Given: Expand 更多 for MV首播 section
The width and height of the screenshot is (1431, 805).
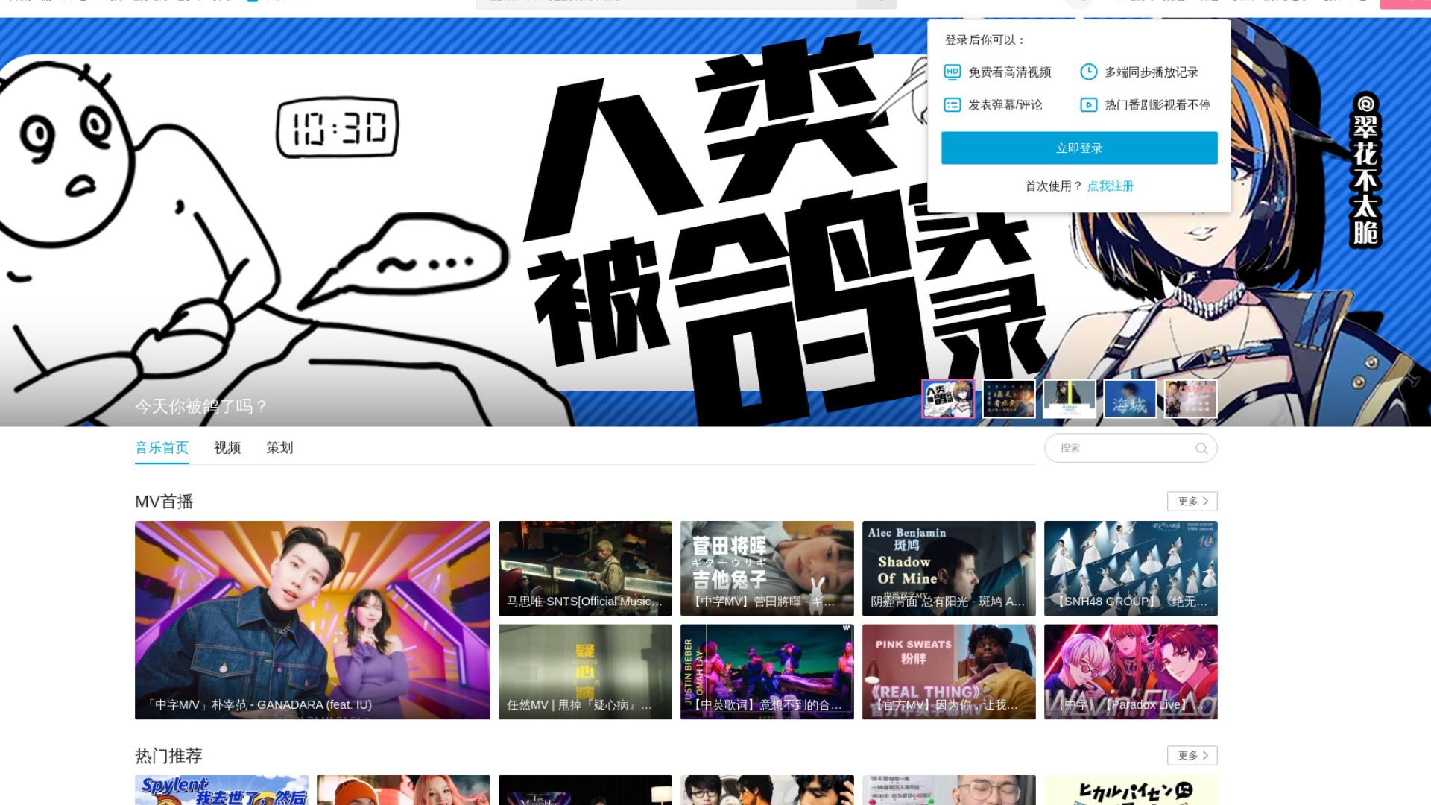Looking at the screenshot, I should point(1192,502).
